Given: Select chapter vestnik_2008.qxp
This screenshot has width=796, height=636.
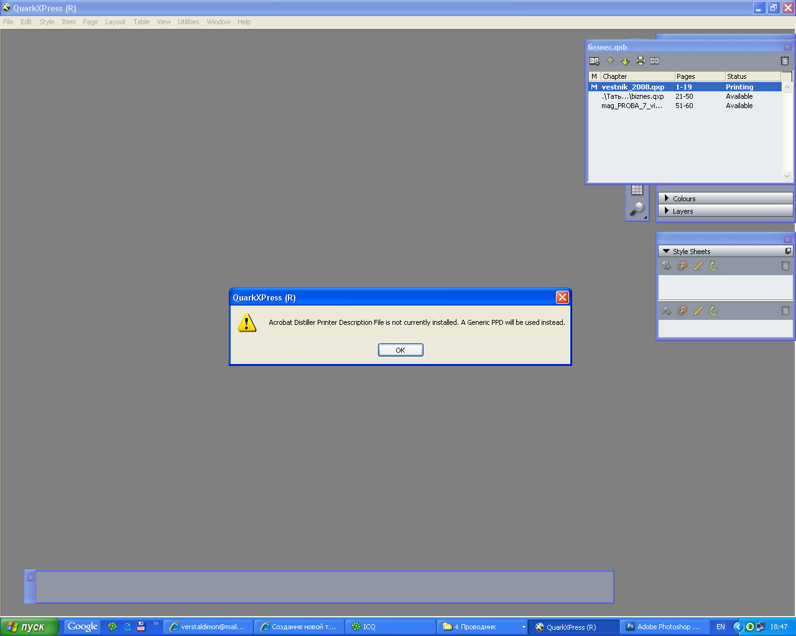Looking at the screenshot, I should coord(685,87).
